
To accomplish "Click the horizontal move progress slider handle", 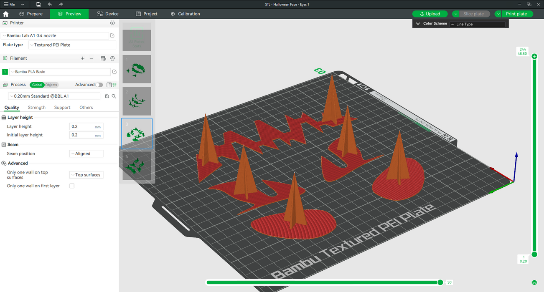I will pos(440,282).
